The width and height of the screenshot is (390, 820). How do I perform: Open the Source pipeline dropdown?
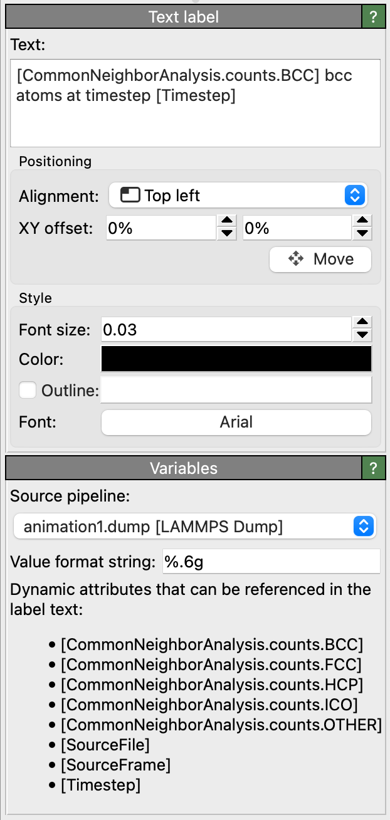click(x=194, y=527)
